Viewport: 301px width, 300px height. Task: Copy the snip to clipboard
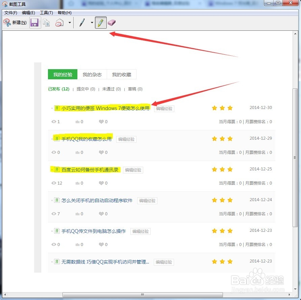[x=46, y=23]
